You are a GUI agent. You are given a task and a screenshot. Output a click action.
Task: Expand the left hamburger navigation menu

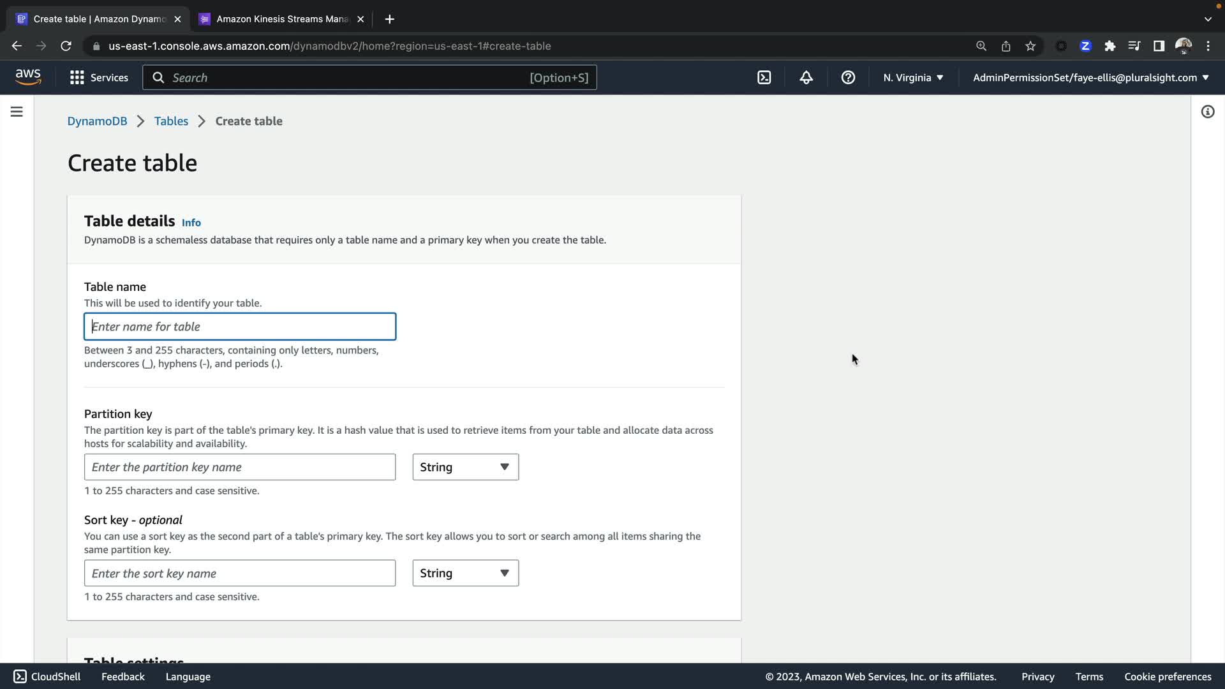pos(17,112)
